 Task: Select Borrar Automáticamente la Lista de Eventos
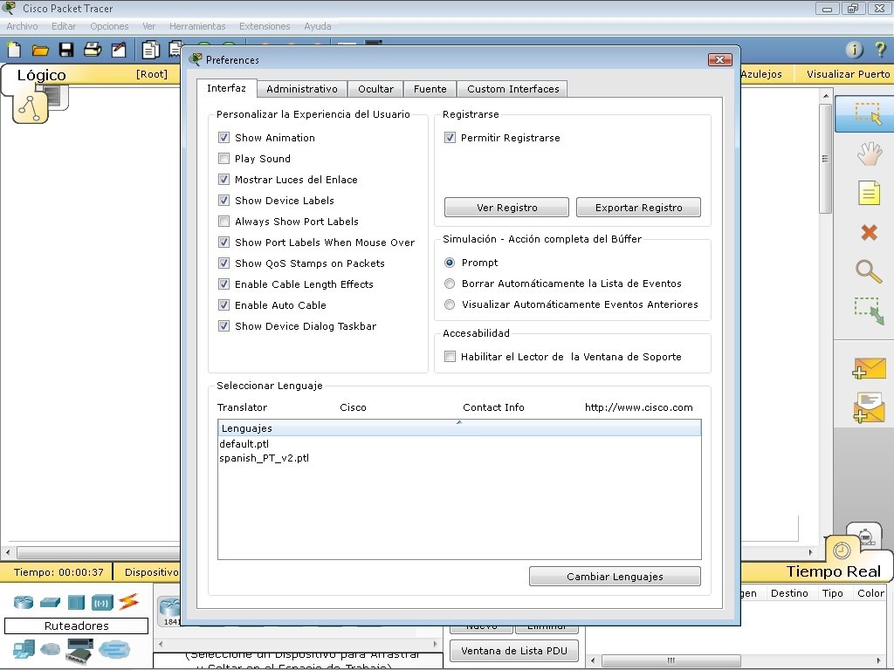450,284
